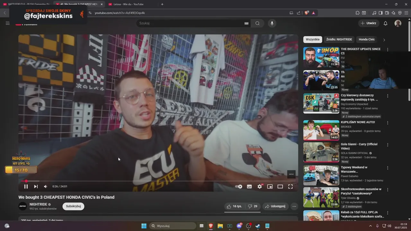
Task: Open player settings gear
Action: click(x=260, y=186)
